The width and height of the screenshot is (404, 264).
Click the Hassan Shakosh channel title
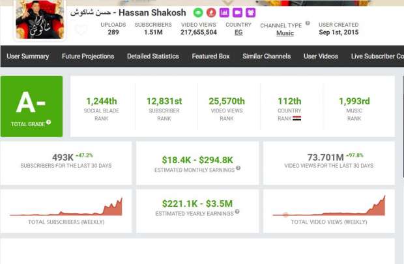[x=128, y=12]
